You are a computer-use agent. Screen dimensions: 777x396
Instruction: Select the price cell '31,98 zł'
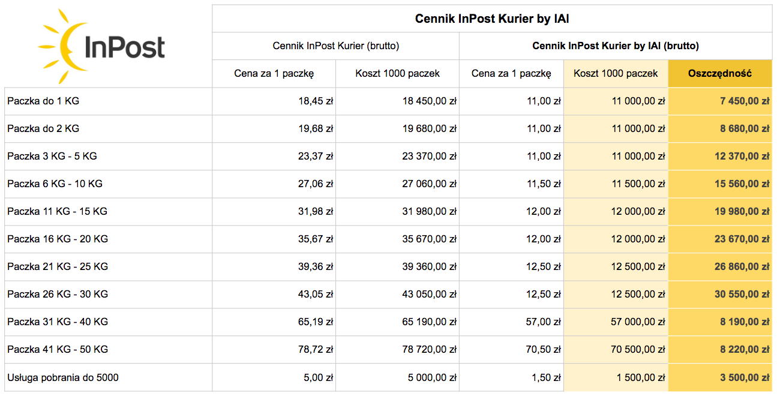274,212
